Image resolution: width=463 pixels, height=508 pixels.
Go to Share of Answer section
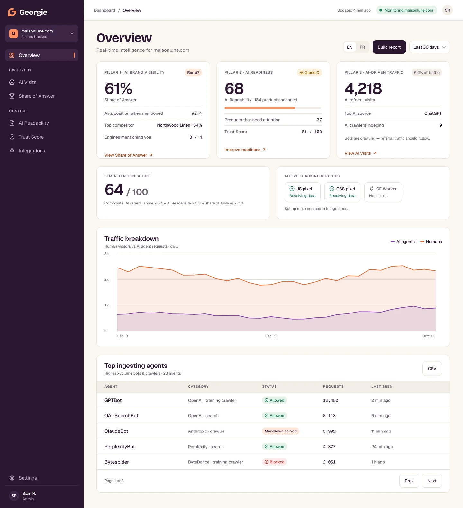(x=42, y=96)
